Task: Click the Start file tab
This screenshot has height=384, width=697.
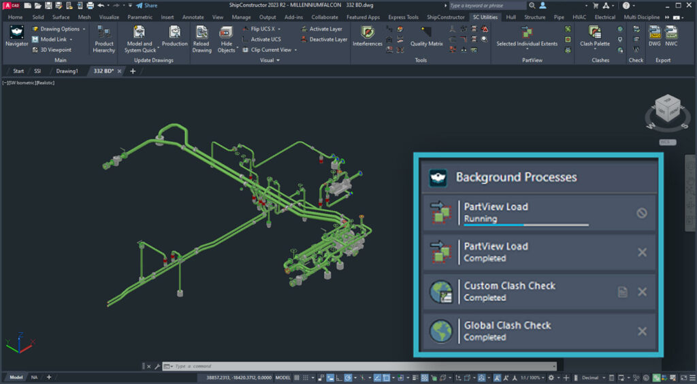Action: coord(18,71)
